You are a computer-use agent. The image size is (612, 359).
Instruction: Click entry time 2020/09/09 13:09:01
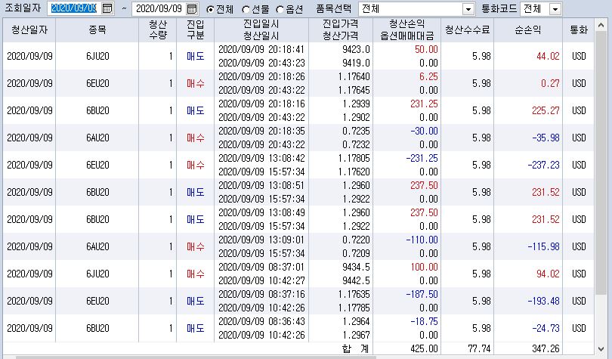pyautogui.click(x=261, y=240)
